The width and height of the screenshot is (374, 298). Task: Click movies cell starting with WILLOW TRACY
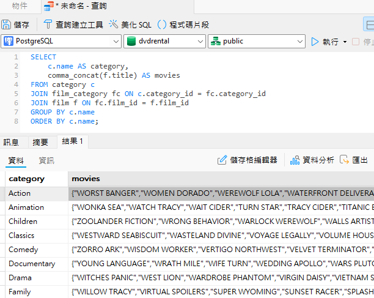tap(221, 292)
